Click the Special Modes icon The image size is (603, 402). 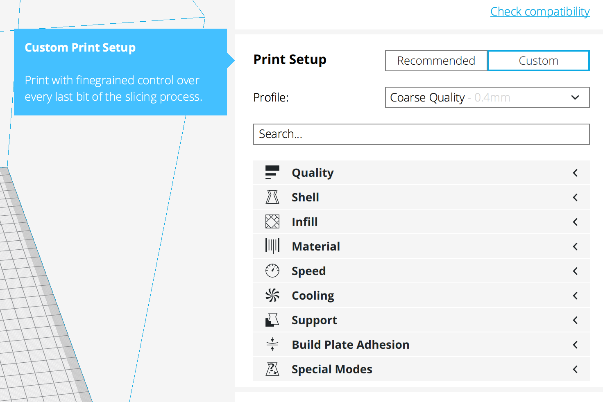click(272, 369)
